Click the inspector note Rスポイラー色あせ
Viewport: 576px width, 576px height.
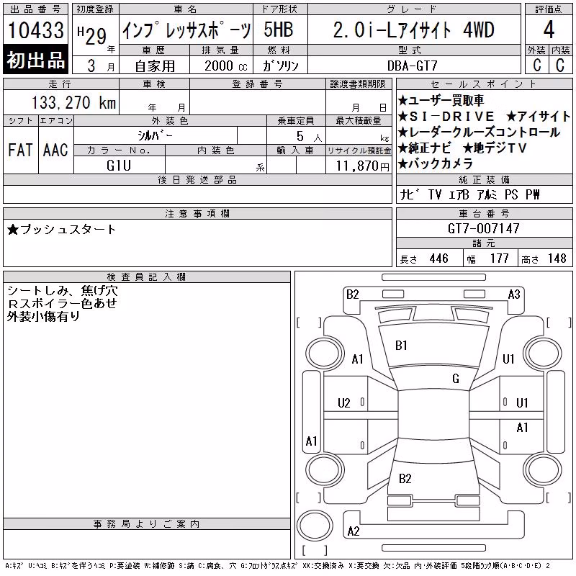click(x=62, y=303)
